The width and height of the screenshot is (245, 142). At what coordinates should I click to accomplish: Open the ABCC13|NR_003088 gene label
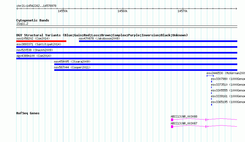click(184, 116)
